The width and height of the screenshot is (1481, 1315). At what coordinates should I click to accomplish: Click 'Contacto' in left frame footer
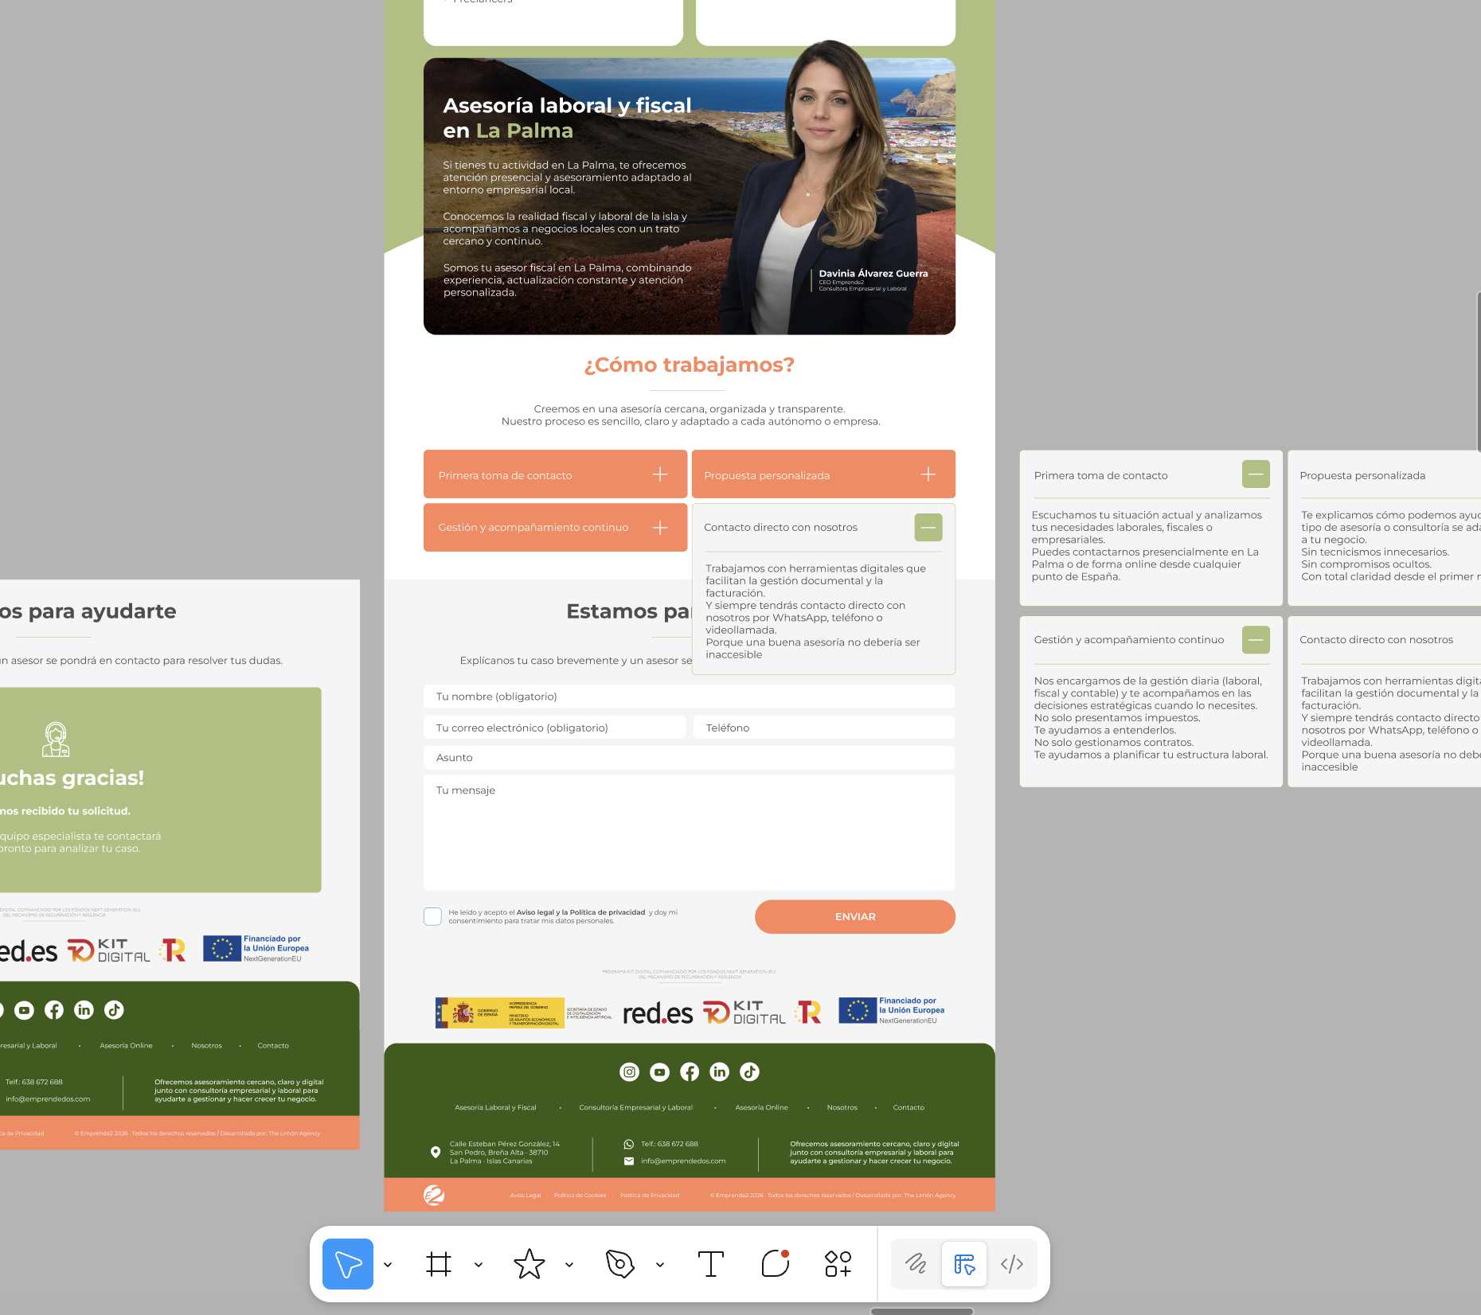coord(273,1045)
